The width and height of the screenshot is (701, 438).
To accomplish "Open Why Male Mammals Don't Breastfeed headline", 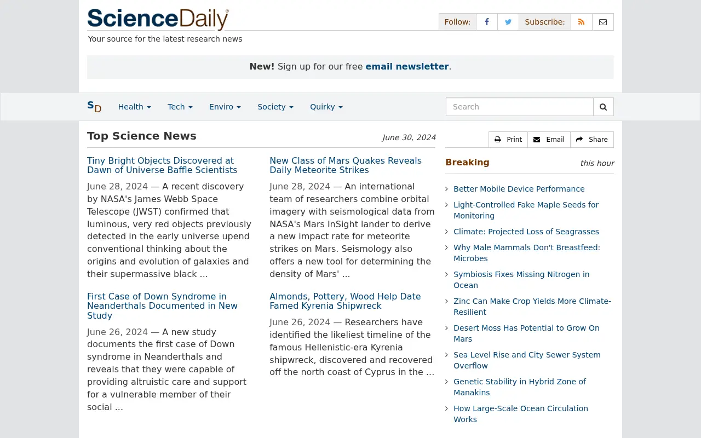I will (527, 253).
